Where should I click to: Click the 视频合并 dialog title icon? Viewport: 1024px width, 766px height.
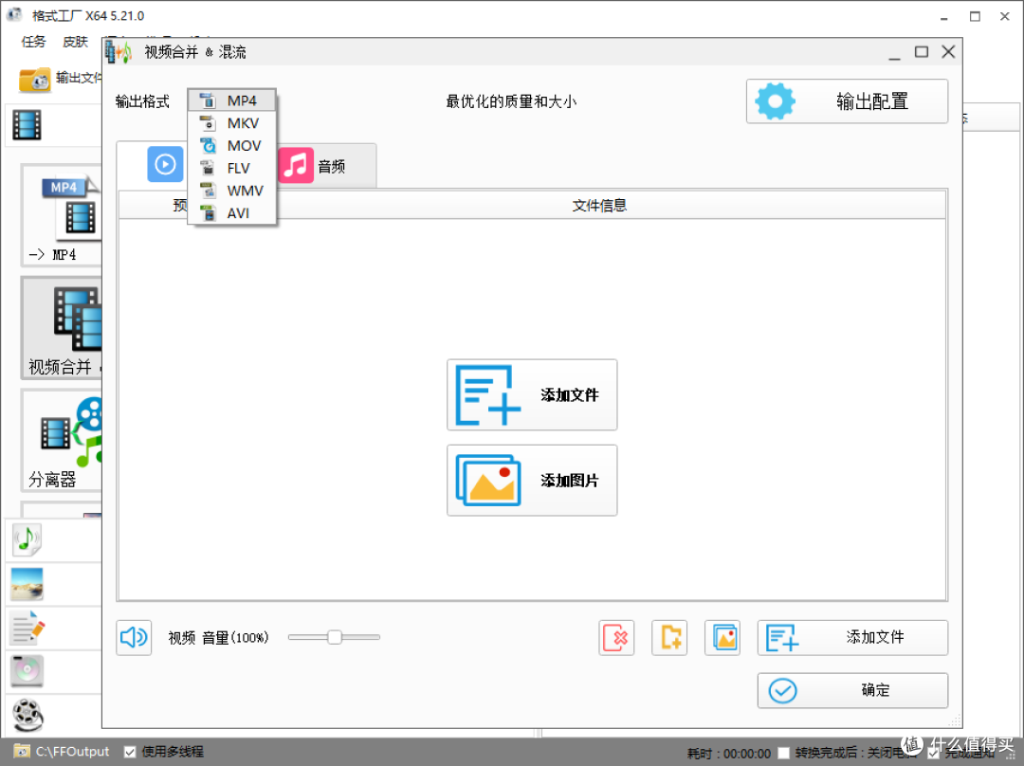tap(119, 52)
